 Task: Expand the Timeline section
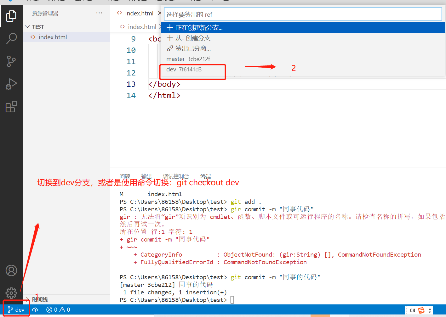pos(66,299)
